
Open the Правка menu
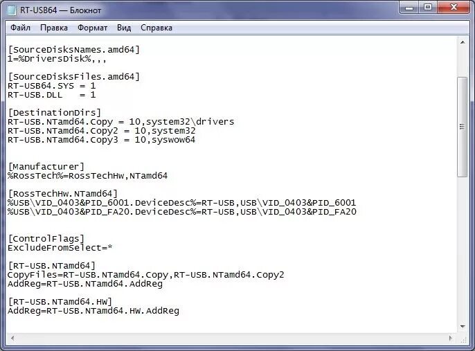tap(54, 28)
